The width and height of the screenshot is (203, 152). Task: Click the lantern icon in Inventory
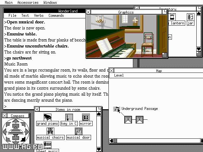click(172, 17)
